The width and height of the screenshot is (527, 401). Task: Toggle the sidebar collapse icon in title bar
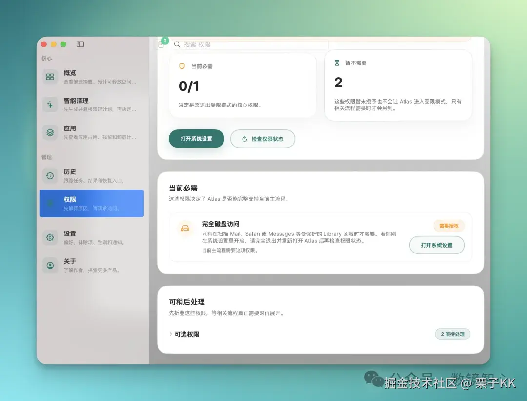(80, 44)
